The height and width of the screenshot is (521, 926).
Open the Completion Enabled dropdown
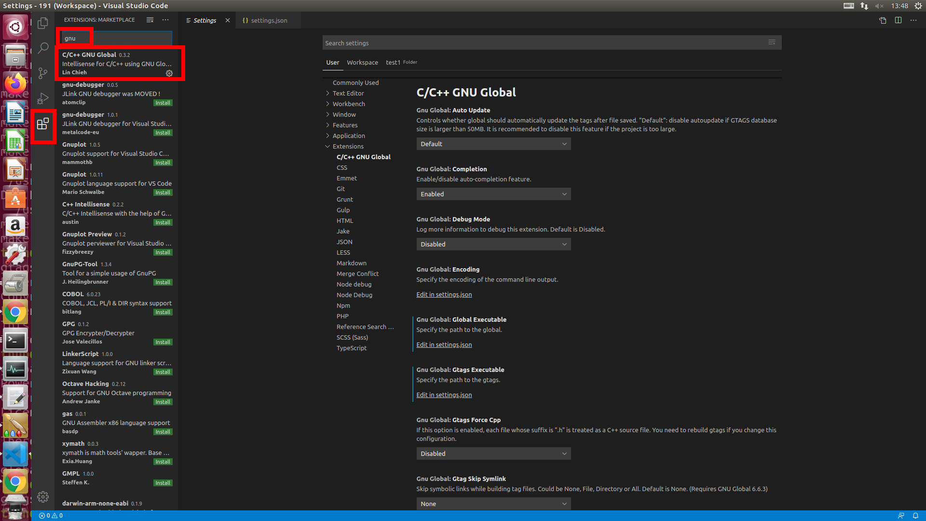493,194
